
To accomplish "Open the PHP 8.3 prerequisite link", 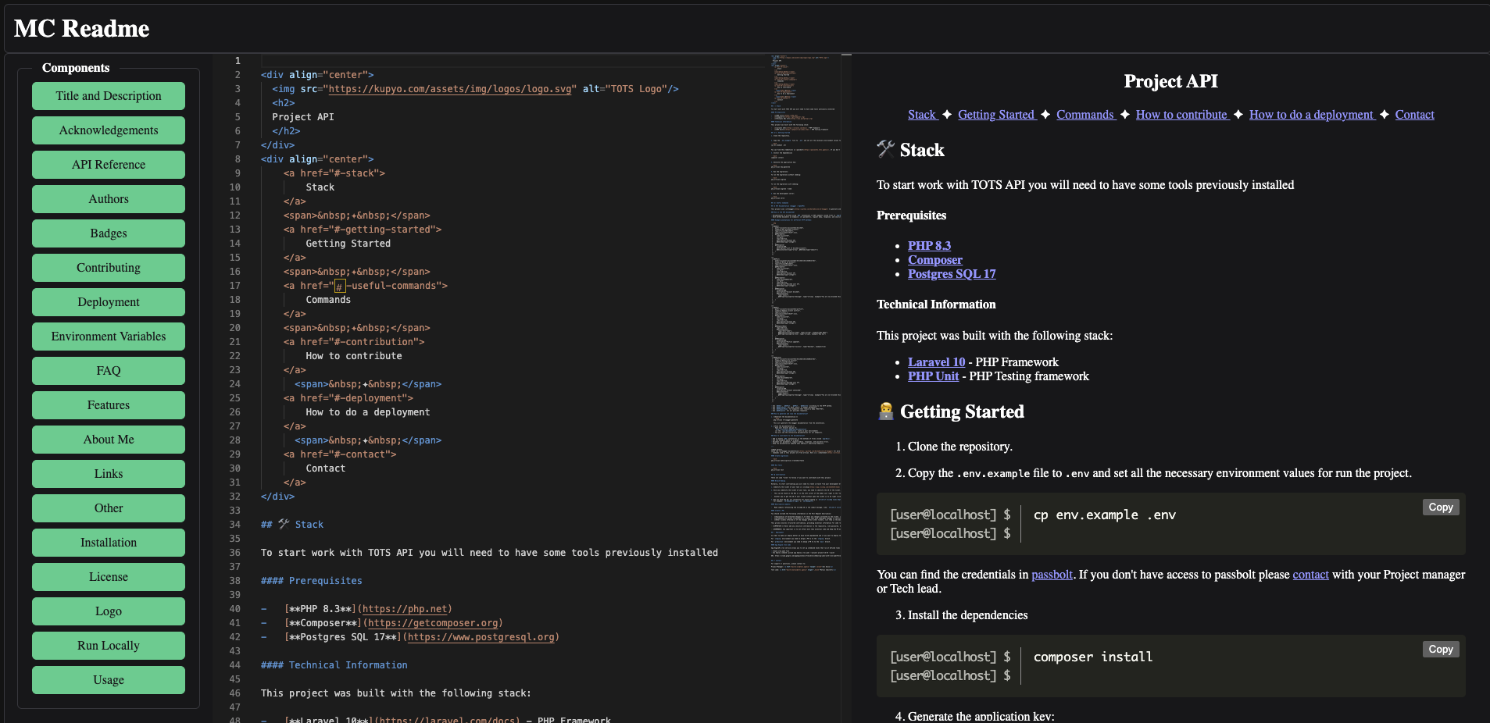I will pyautogui.click(x=929, y=246).
